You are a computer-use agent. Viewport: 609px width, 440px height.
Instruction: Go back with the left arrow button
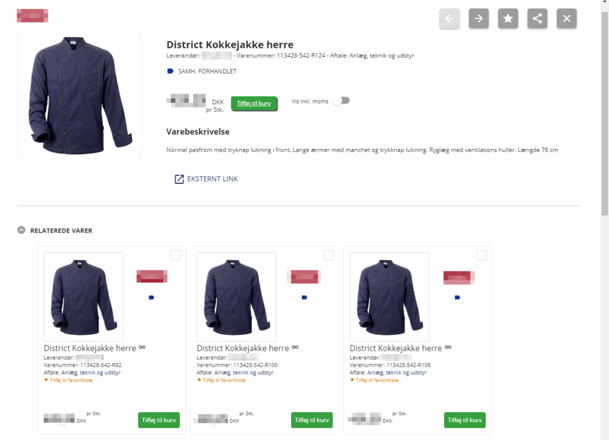tap(449, 18)
